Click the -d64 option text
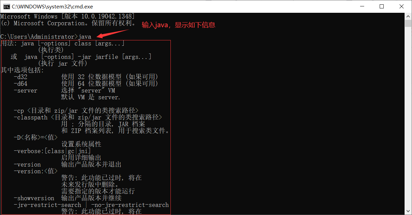This screenshot has width=412, height=215. (21, 84)
